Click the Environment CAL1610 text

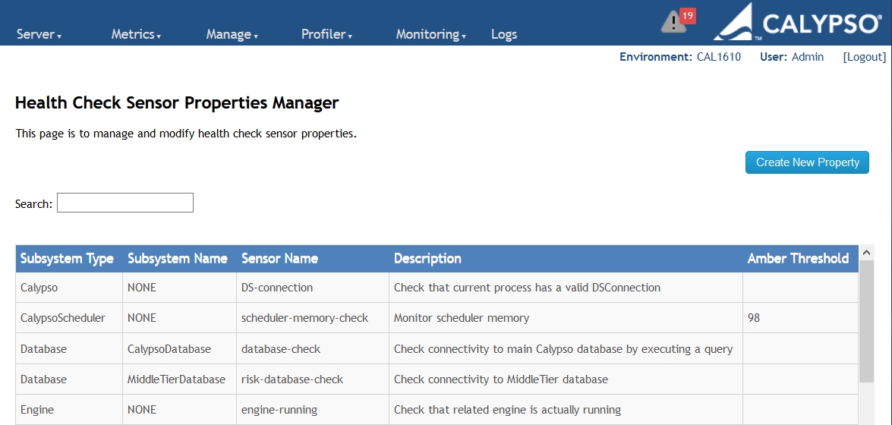click(x=680, y=57)
